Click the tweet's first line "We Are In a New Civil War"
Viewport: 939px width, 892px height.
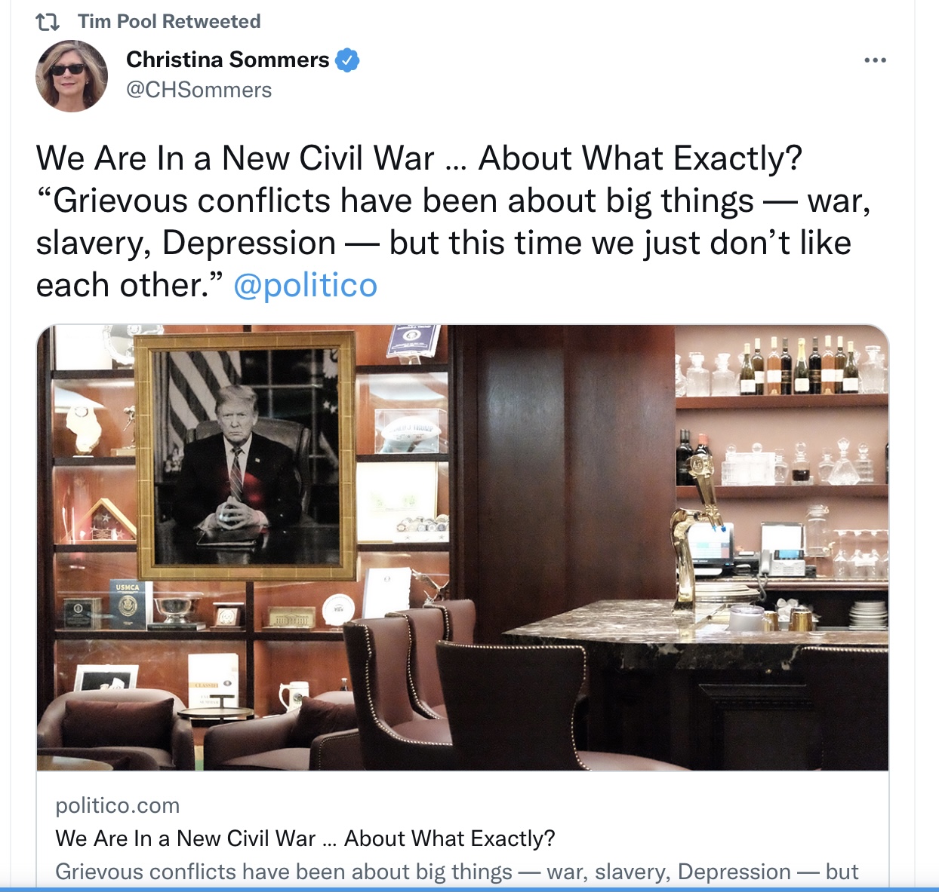[235, 159]
